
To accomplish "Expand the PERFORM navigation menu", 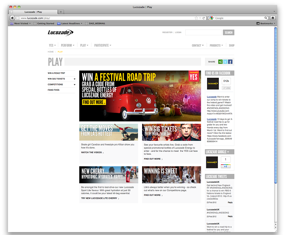I will [67, 45].
